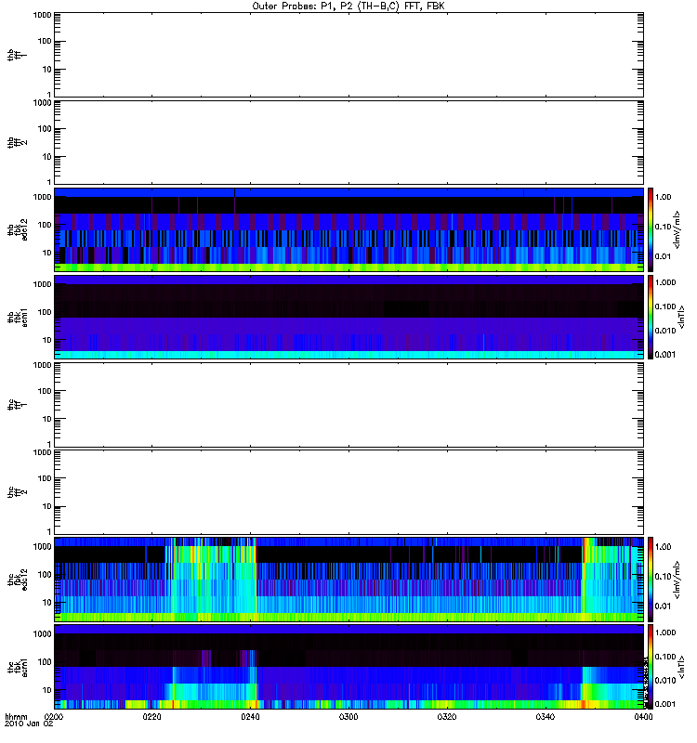Image resolution: width=697 pixels, height=743 pixels.
Task: Click the 10 tick label of thc fbk scm1 panel
Action: click(47, 690)
